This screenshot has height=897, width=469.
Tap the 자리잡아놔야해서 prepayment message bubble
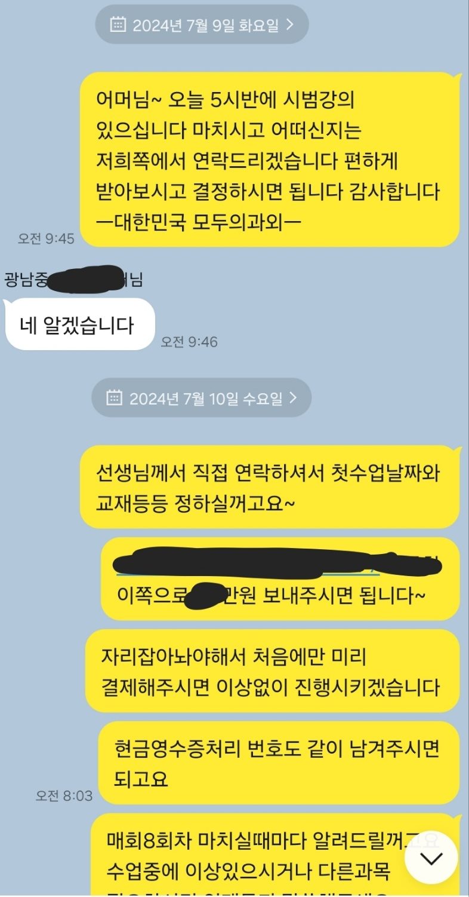click(x=273, y=671)
